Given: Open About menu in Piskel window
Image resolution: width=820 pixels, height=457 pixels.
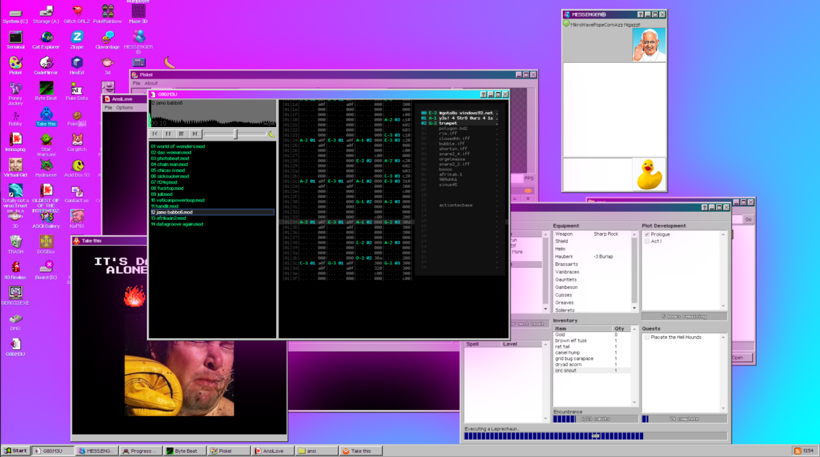Looking at the screenshot, I should (x=151, y=83).
